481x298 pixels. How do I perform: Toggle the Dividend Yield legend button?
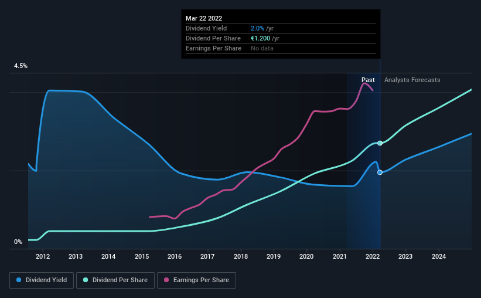pos(42,280)
